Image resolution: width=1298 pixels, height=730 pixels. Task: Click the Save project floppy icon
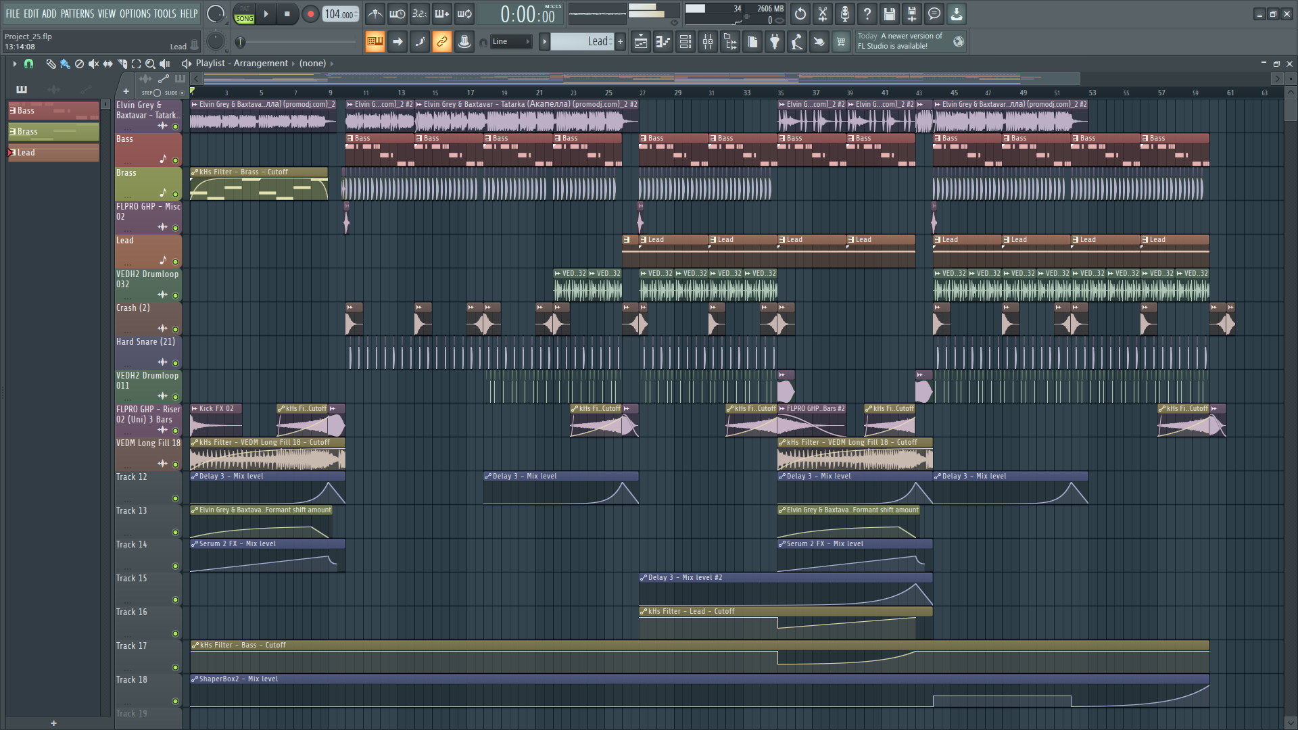coord(889,14)
